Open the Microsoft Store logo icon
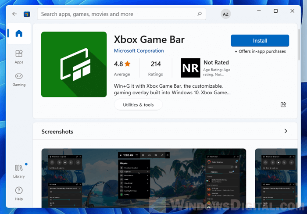Image resolution: width=307 pixels, height=214 pixels. tap(27, 14)
